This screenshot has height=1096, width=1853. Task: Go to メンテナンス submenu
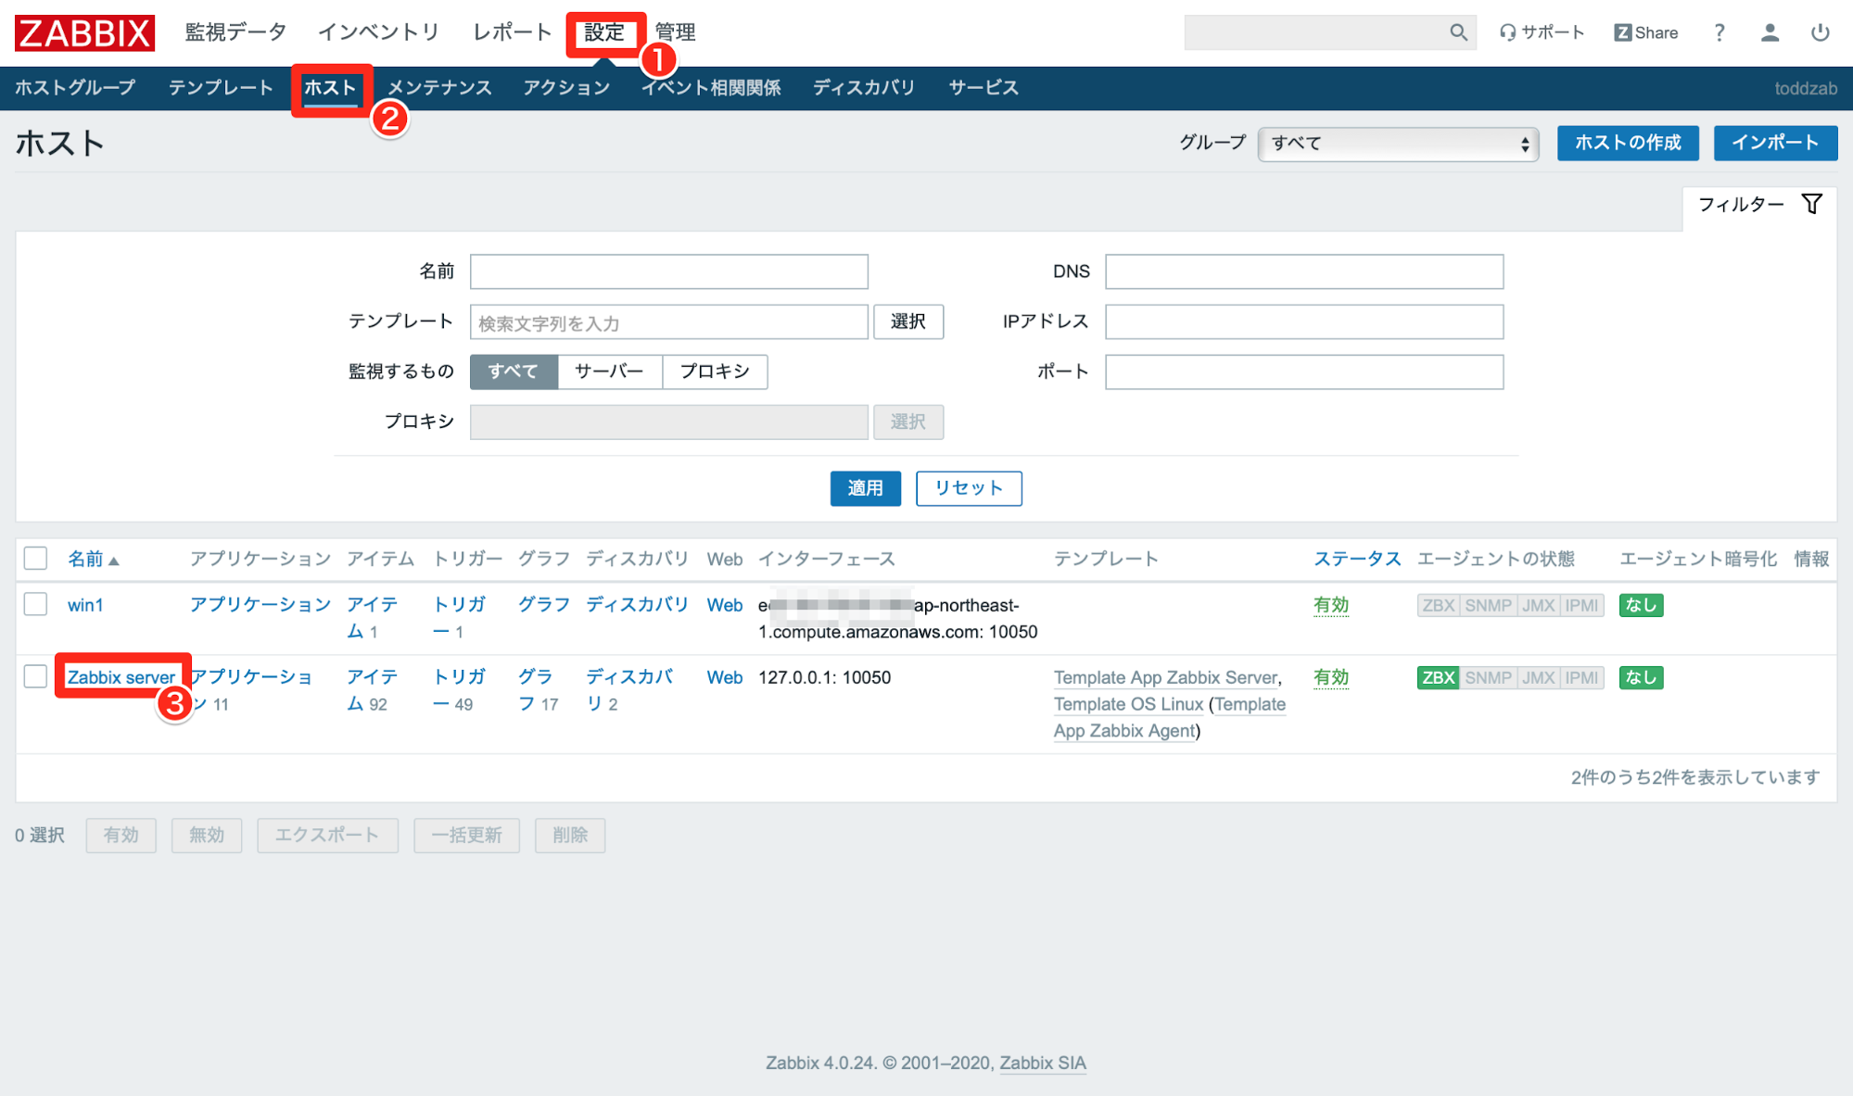(439, 88)
